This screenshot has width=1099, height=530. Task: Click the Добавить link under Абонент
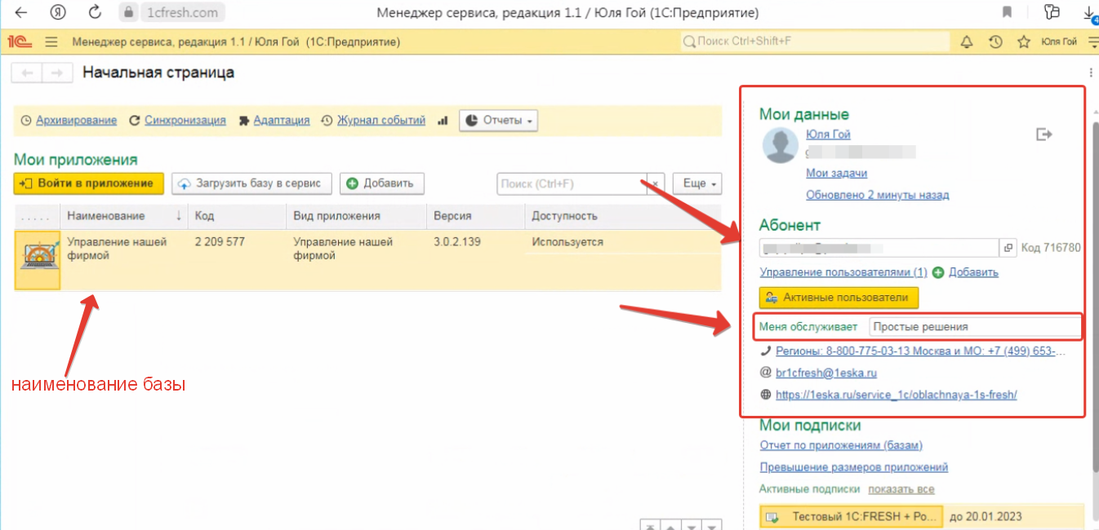click(973, 272)
